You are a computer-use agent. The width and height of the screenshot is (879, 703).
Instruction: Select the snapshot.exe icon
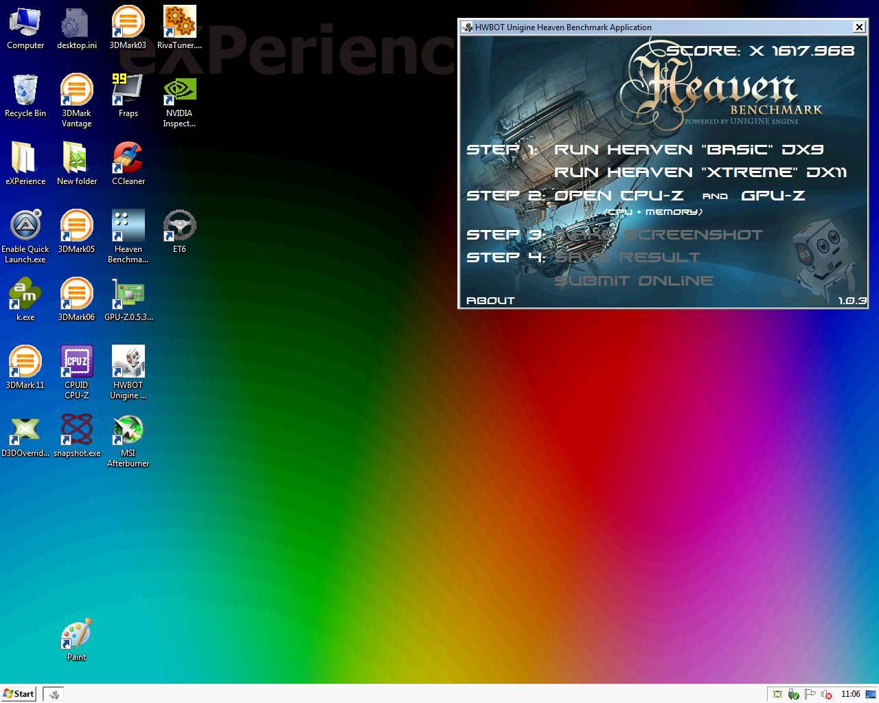coord(76,436)
